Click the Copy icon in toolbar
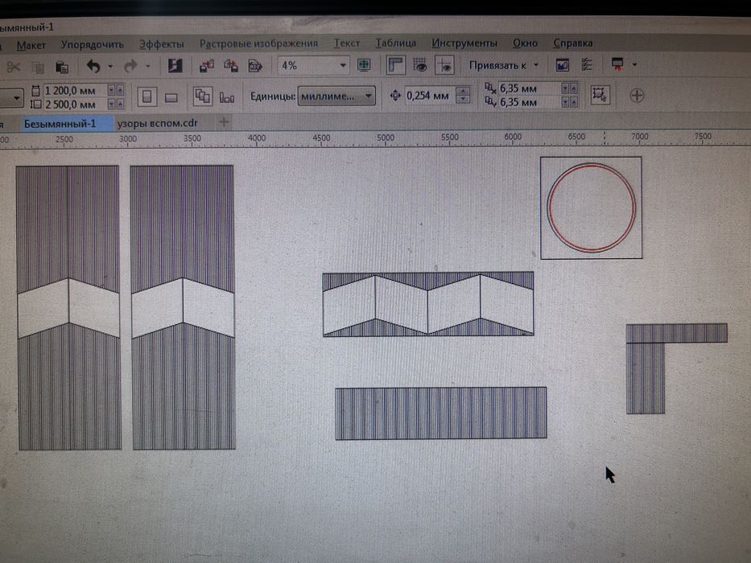 [37, 67]
